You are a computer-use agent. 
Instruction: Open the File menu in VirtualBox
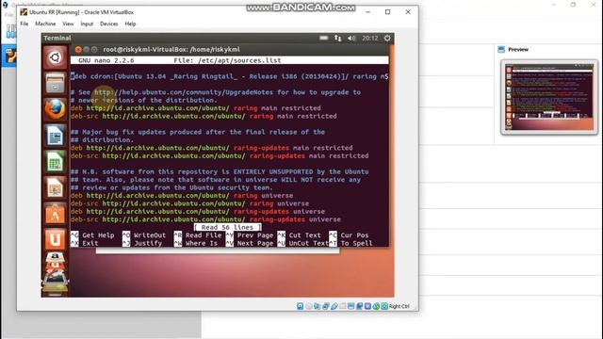24,24
